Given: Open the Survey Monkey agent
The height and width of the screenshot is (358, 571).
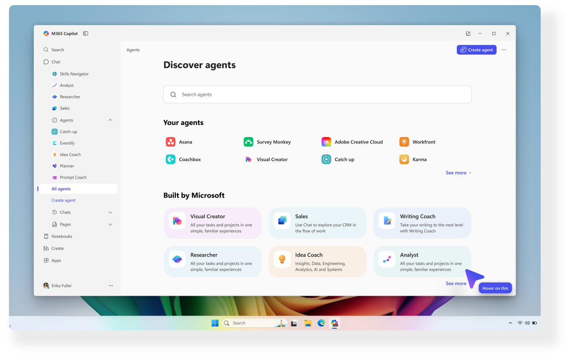Looking at the screenshot, I should coord(267,142).
